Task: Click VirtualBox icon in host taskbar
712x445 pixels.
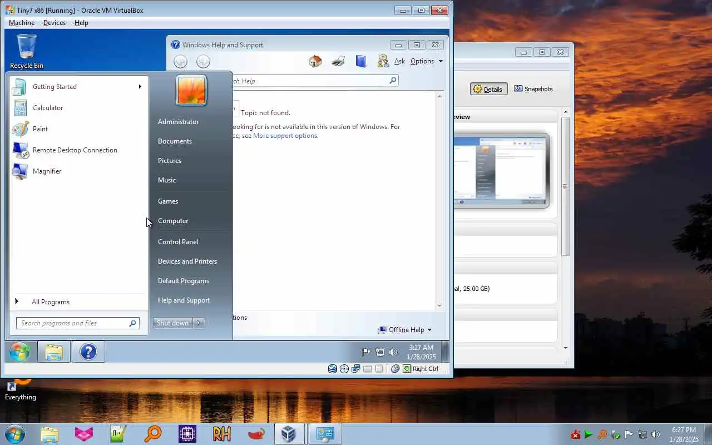Action: (x=289, y=434)
